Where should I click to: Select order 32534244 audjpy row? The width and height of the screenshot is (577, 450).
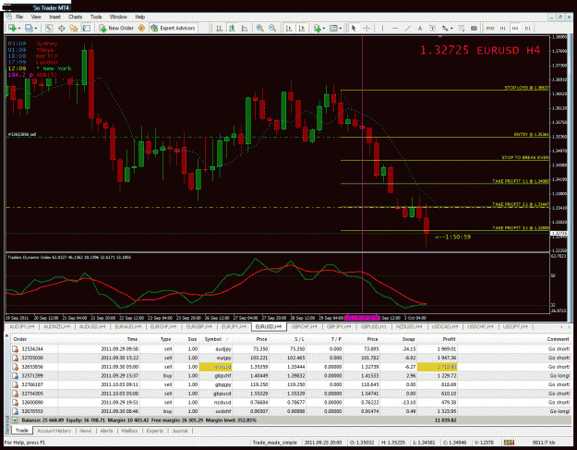click(x=291, y=349)
